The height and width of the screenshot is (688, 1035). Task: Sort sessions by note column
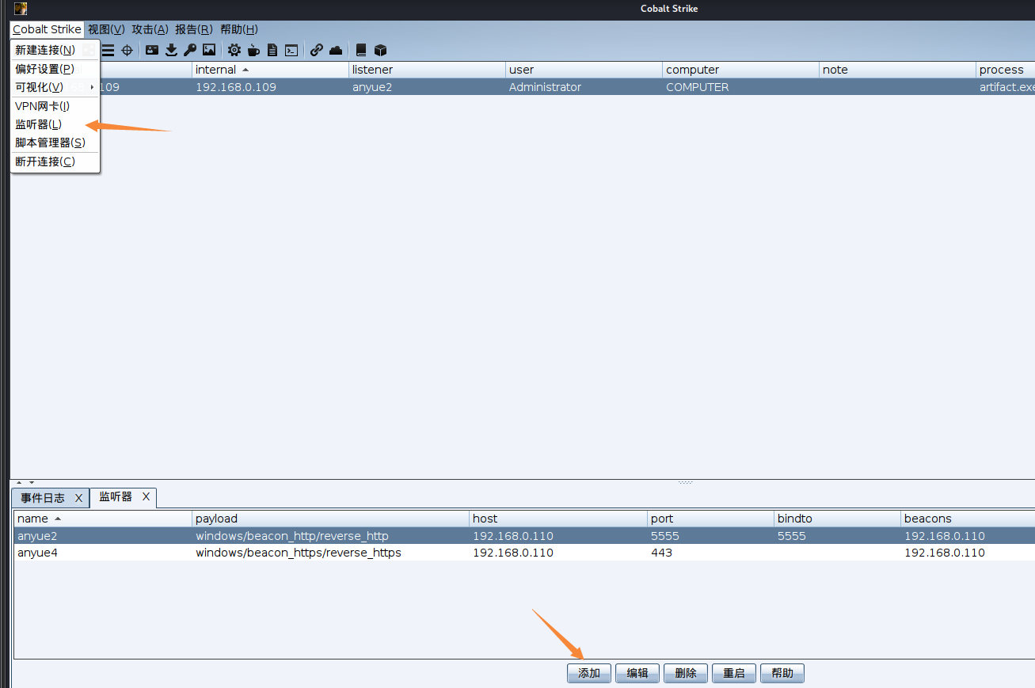tap(898, 70)
